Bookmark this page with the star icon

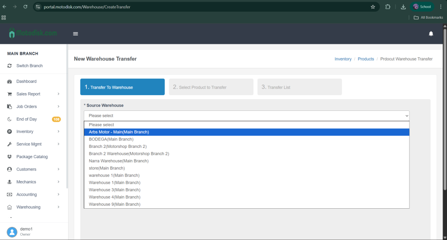tap(373, 7)
